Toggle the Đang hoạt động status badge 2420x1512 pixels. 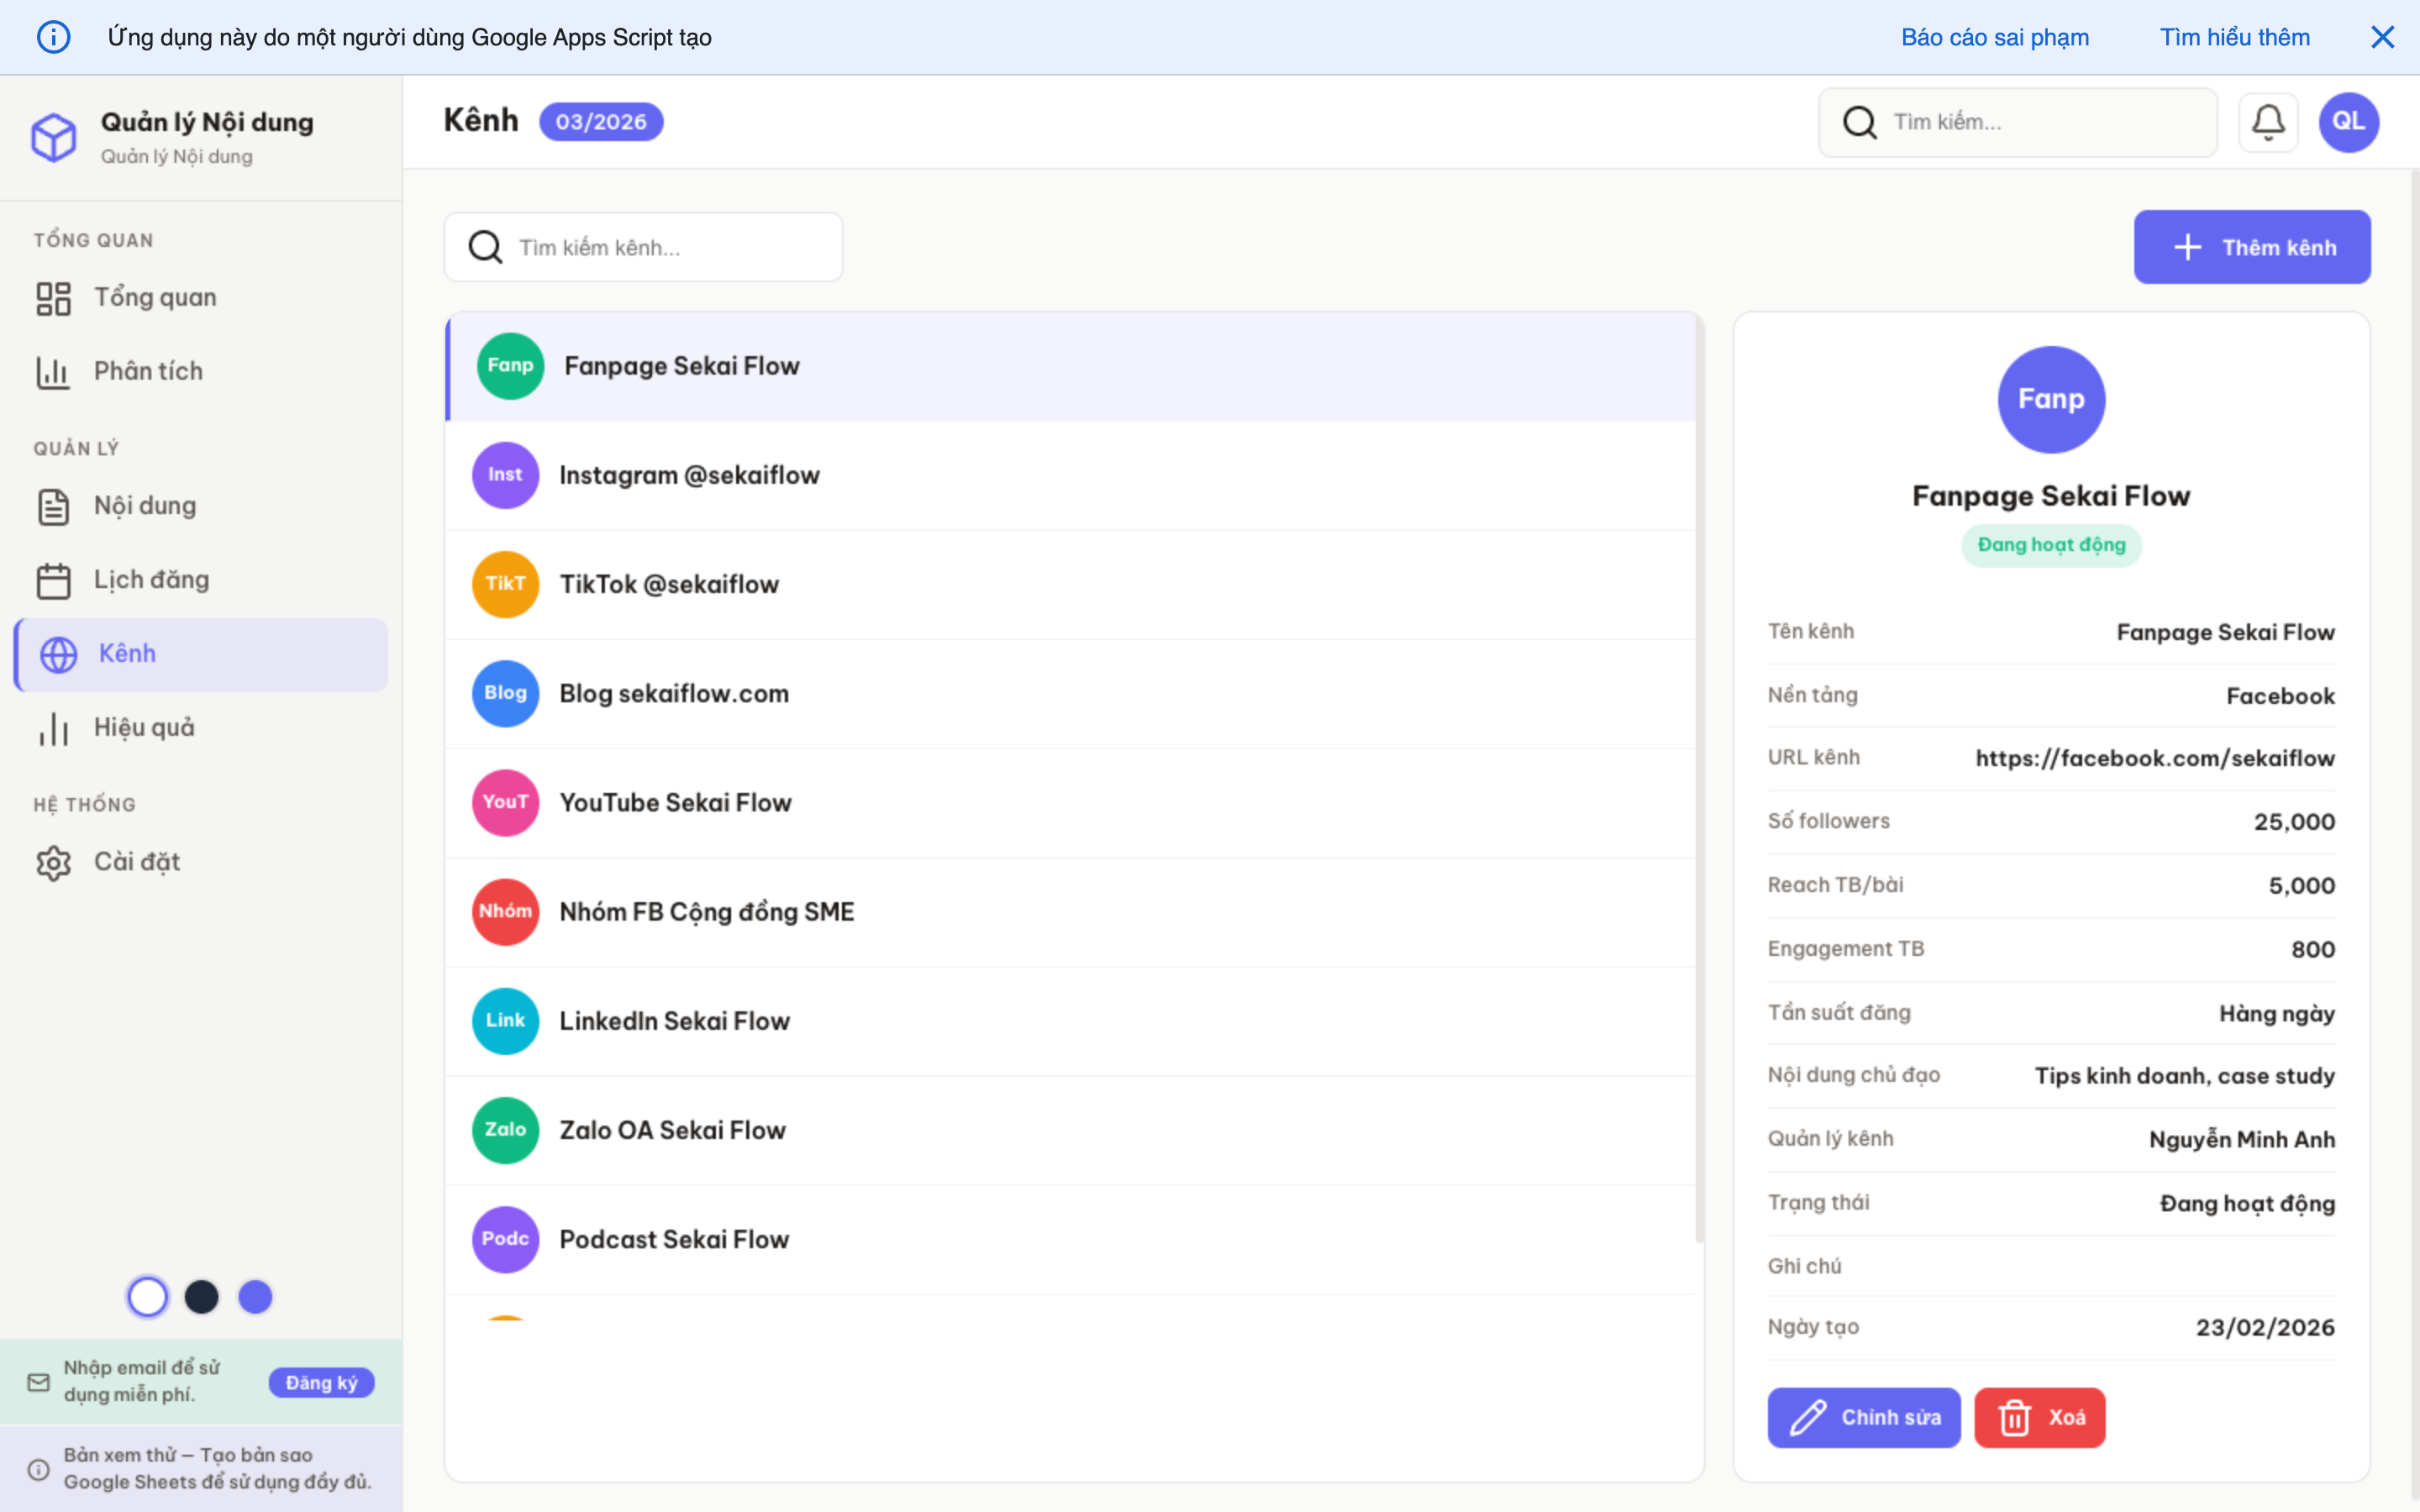coord(2051,545)
